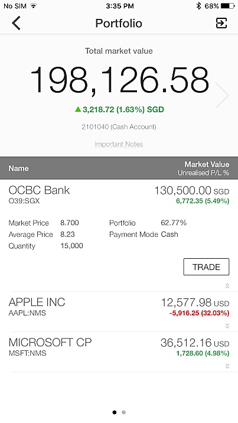Tap the MICROSOFT CP stock name

[x=50, y=342]
